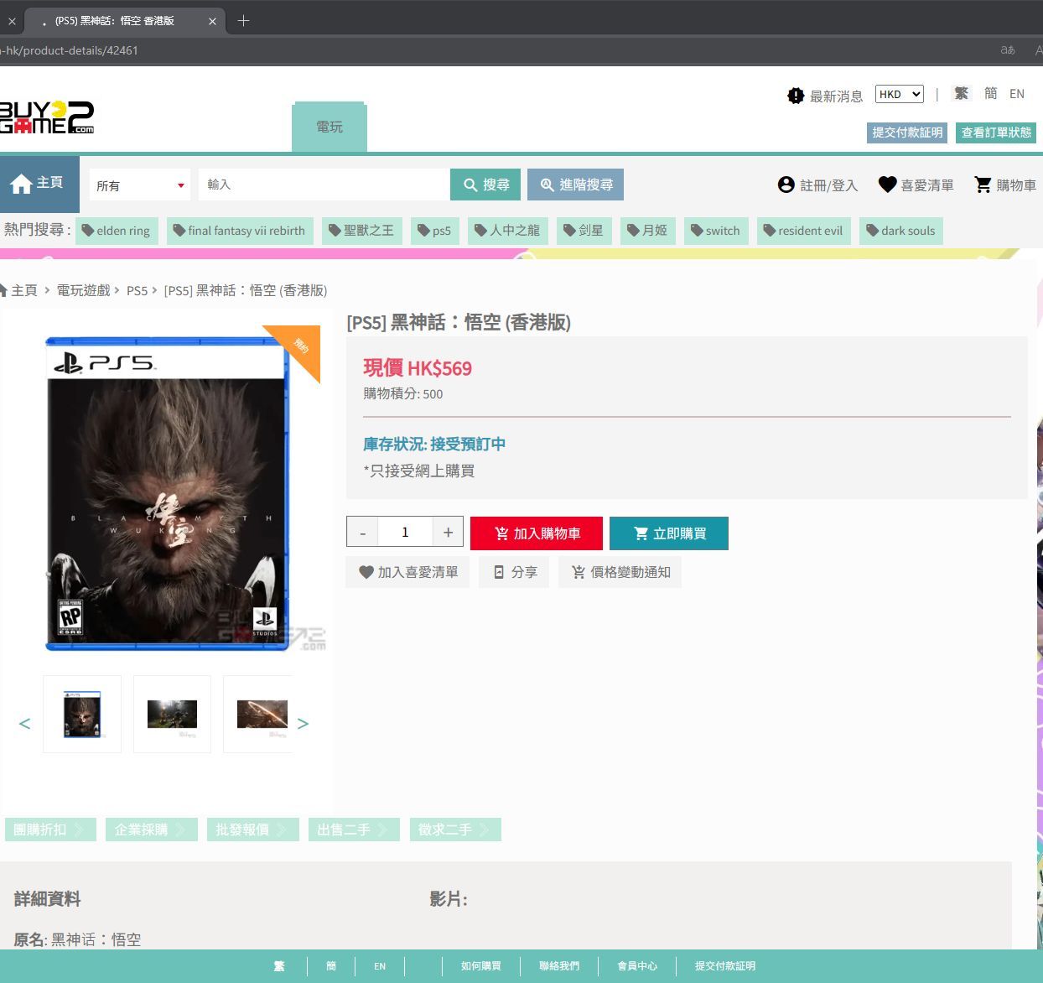Open 進階搜尋 advanced search
The width and height of the screenshot is (1043, 983).
click(575, 185)
